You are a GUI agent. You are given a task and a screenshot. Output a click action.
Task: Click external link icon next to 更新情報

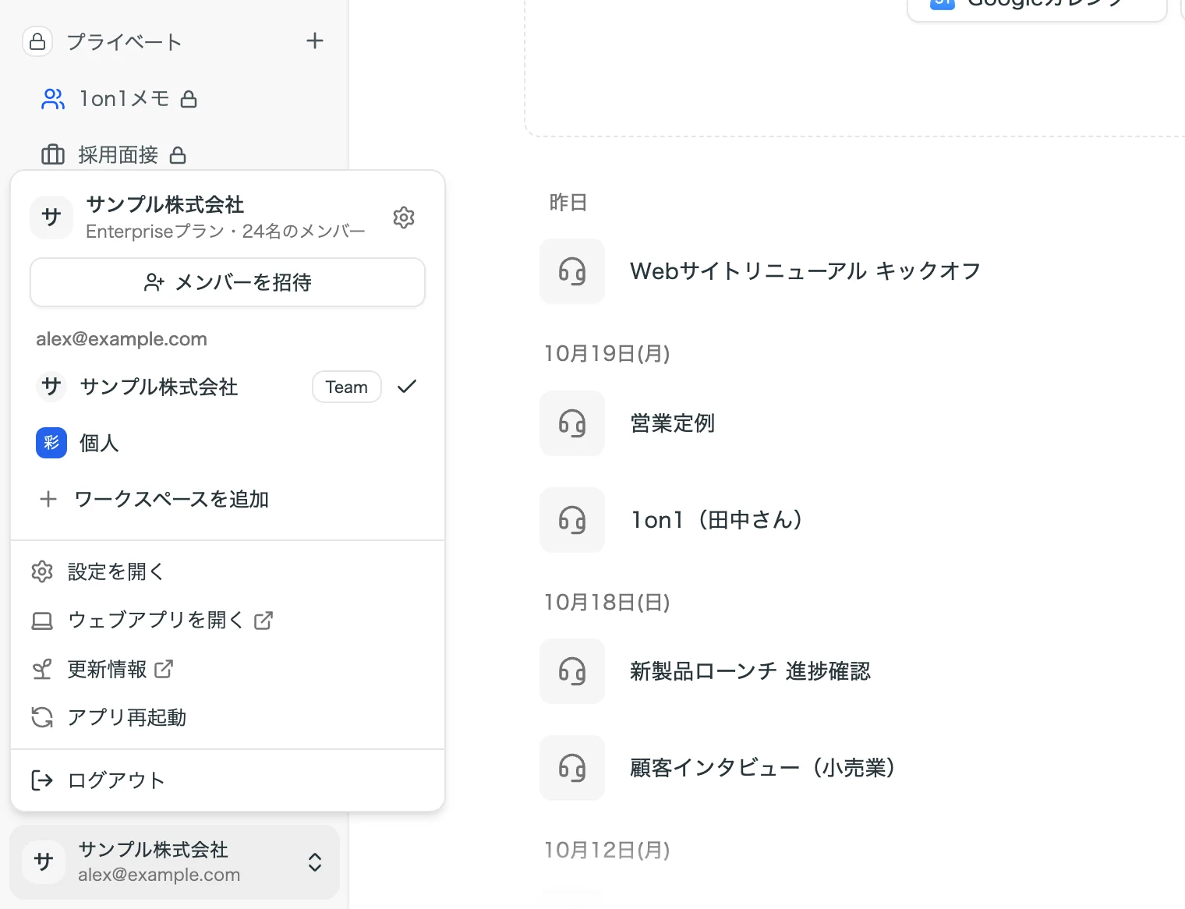pyautogui.click(x=164, y=669)
